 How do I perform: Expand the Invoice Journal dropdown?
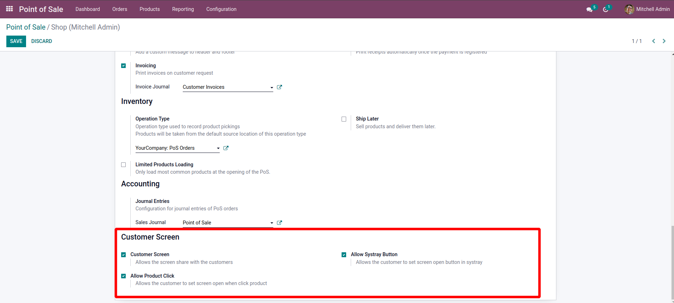[x=272, y=87]
